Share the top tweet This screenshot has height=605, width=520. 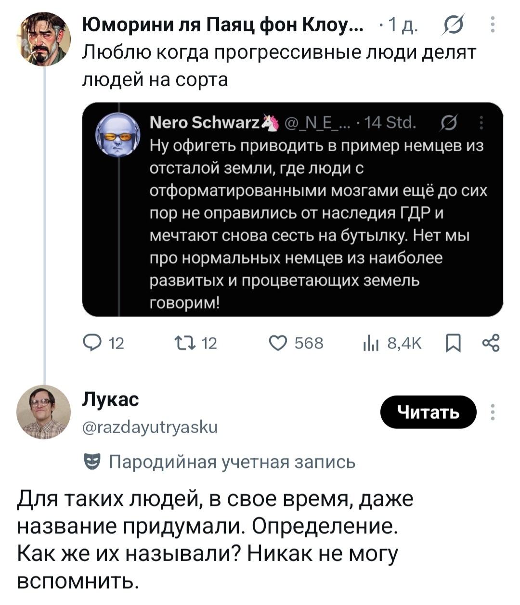click(491, 343)
